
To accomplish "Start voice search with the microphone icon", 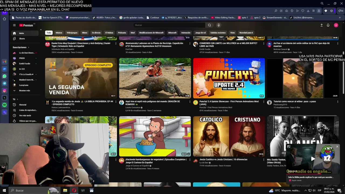I will (x=219, y=25).
